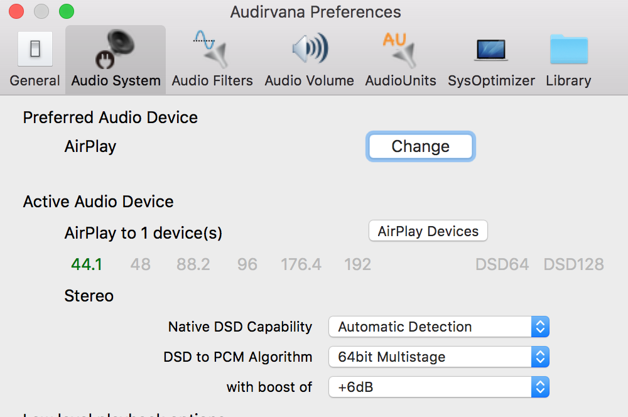
Task: Click the DSD64 rate label
Action: (x=502, y=264)
